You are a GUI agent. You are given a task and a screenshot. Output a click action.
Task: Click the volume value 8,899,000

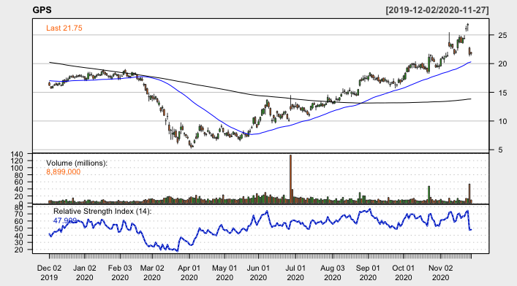(x=64, y=171)
